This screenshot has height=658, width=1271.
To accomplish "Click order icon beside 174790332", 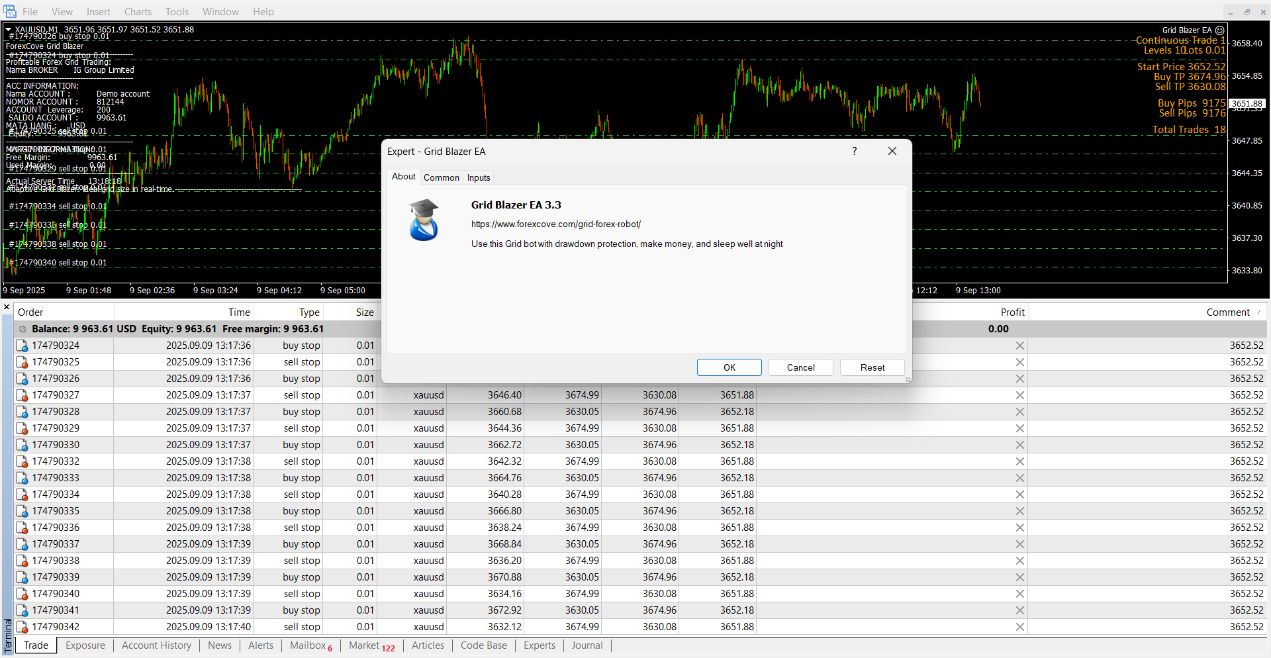I will 22,461.
